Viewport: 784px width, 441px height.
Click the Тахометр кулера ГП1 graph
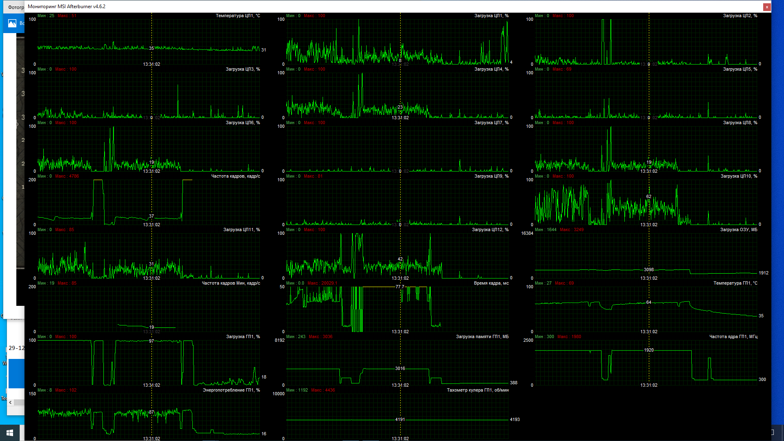(x=398, y=416)
